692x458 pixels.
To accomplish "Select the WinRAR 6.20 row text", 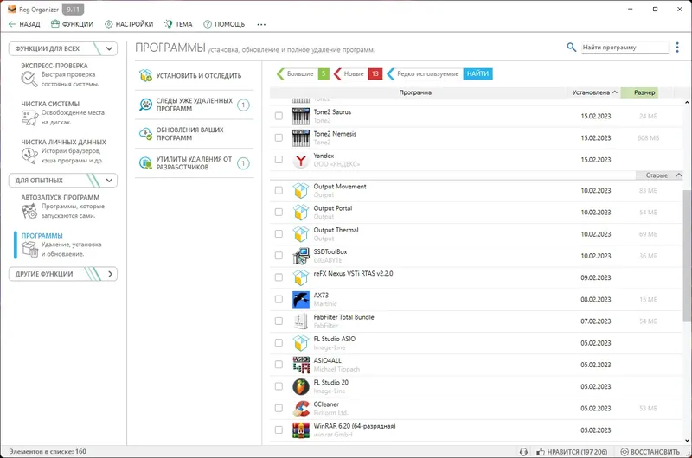I will pos(355,426).
